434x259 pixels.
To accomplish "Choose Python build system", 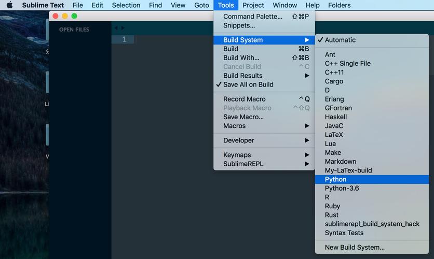I will click(x=372, y=179).
